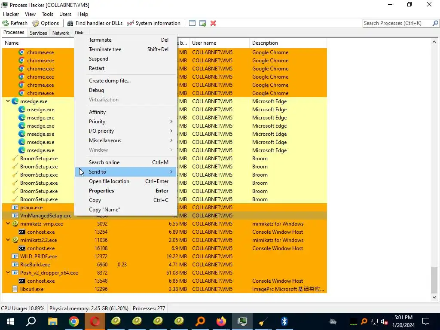Switch to the Network tab
The width and height of the screenshot is (440, 330).
(x=61, y=33)
